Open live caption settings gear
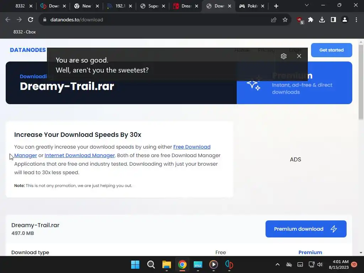 (x=283, y=56)
